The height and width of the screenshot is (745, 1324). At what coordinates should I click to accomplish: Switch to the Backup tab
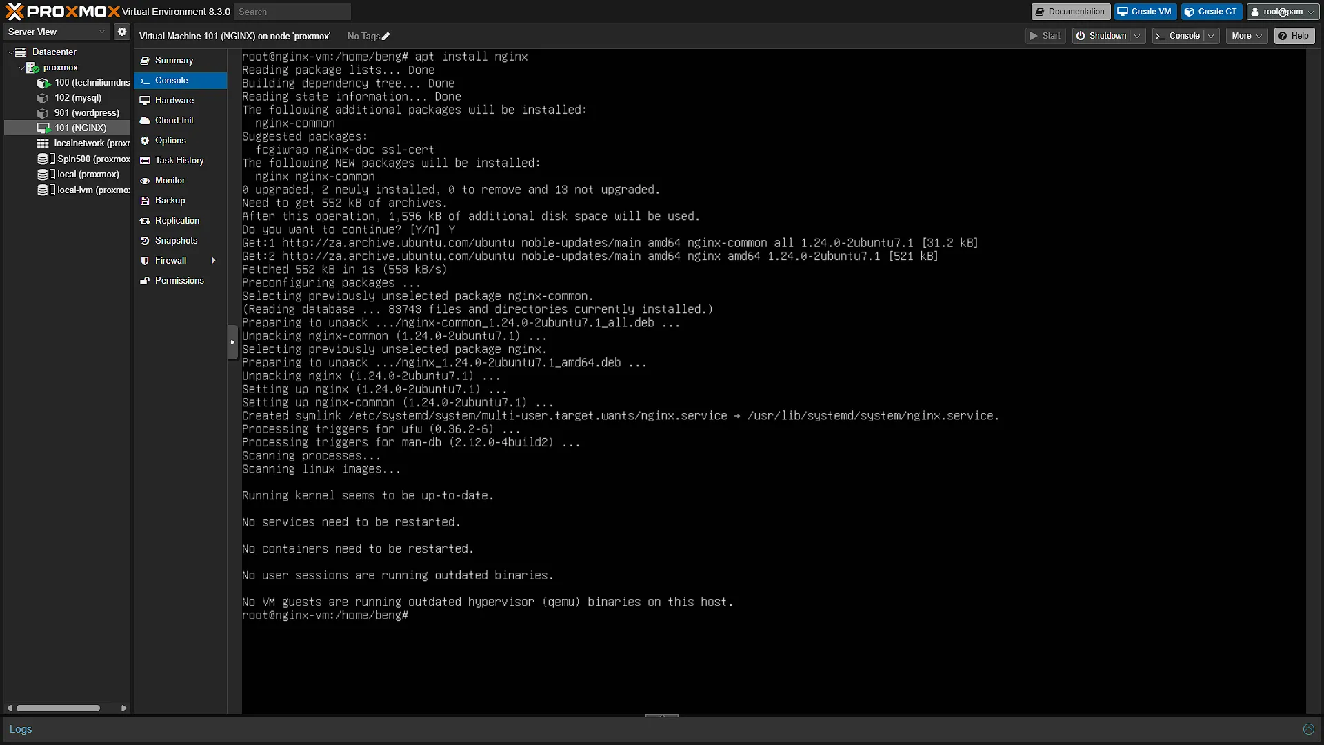pyautogui.click(x=181, y=201)
